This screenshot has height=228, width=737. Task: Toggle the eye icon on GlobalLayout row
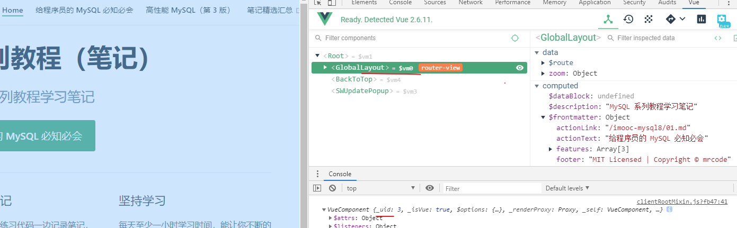[520, 68]
